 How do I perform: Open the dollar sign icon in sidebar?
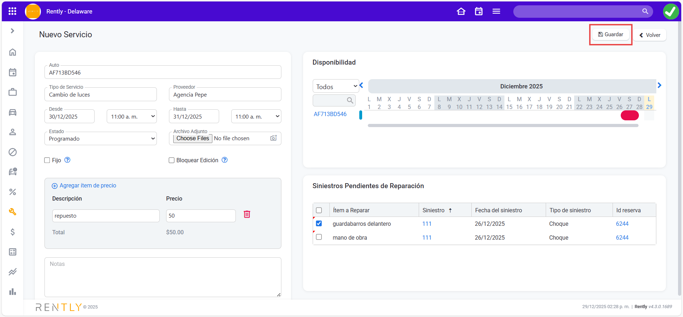click(12, 232)
